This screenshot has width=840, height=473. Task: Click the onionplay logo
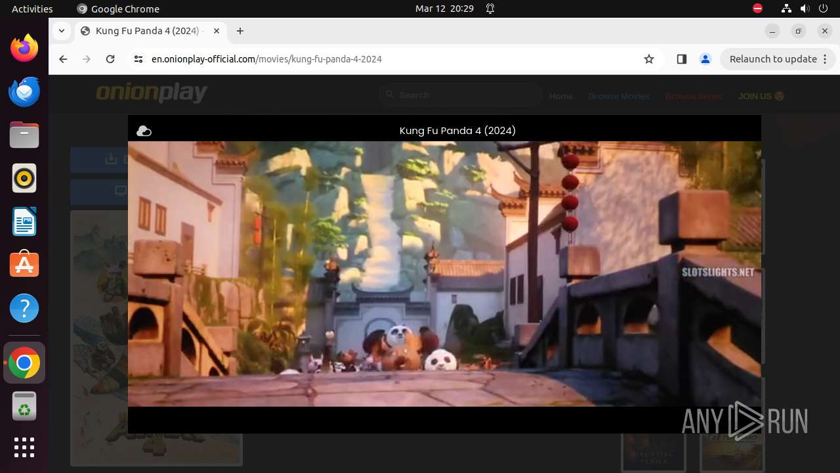152,93
